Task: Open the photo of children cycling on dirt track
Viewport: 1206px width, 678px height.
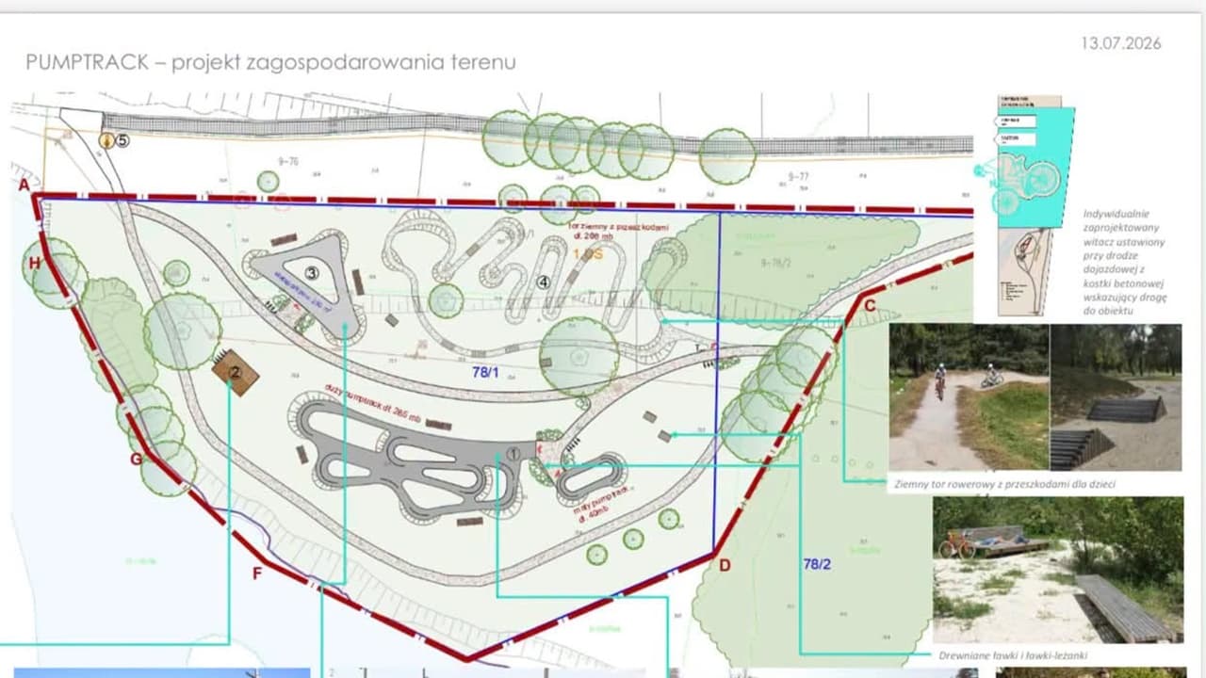Action: point(969,396)
